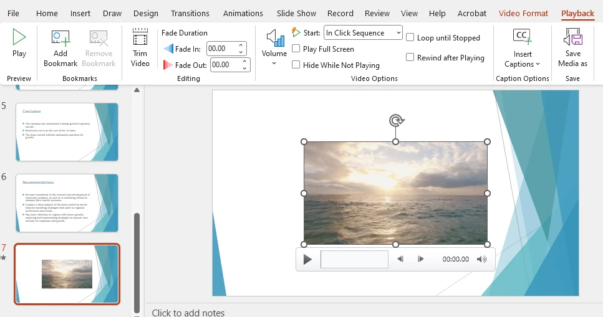The image size is (603, 317).
Task: Click the 00:00.00 video time readout
Action: click(456, 259)
